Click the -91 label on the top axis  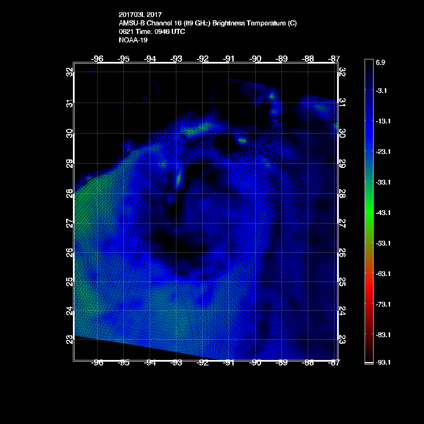click(x=229, y=59)
